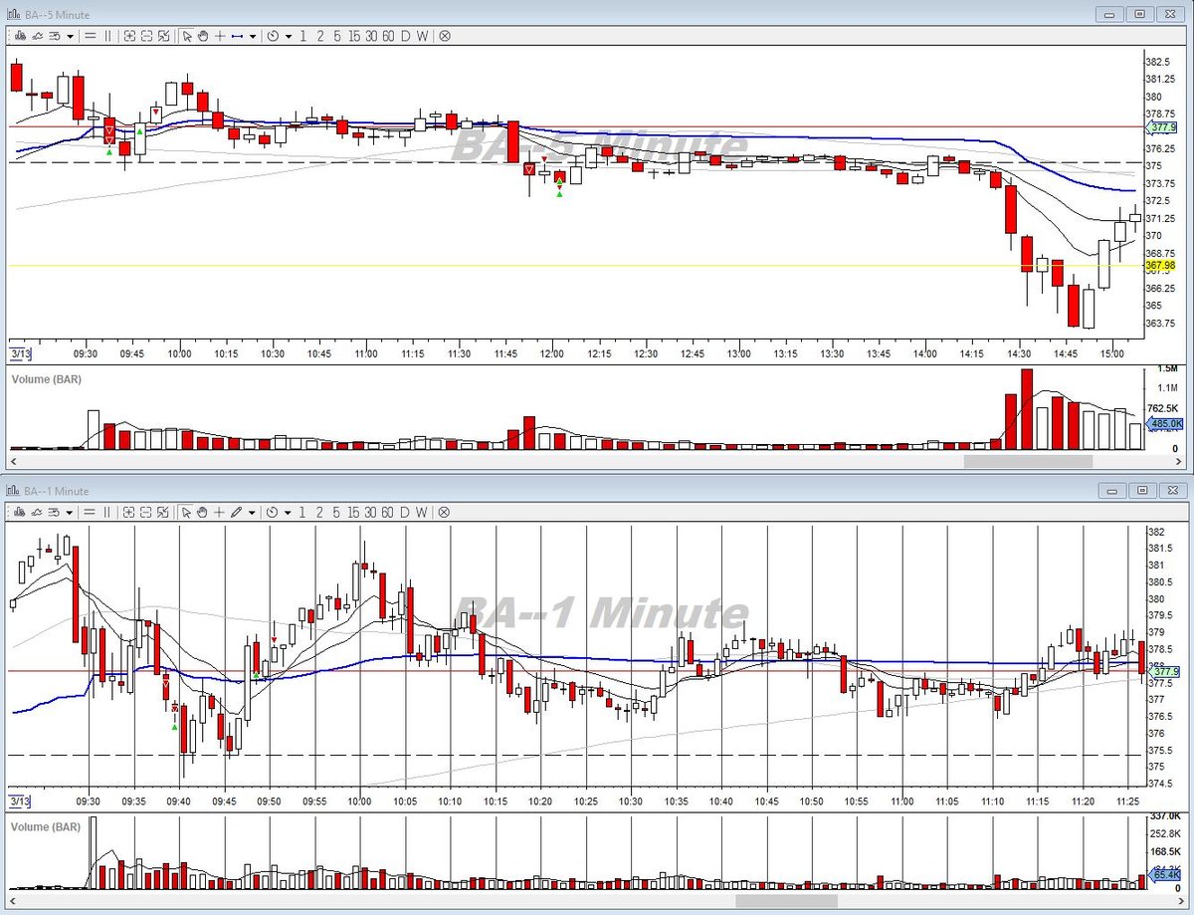Select pointer tool in BA 1 Minute toolbar
Viewport: 1194px width, 915px height.
pos(186,513)
